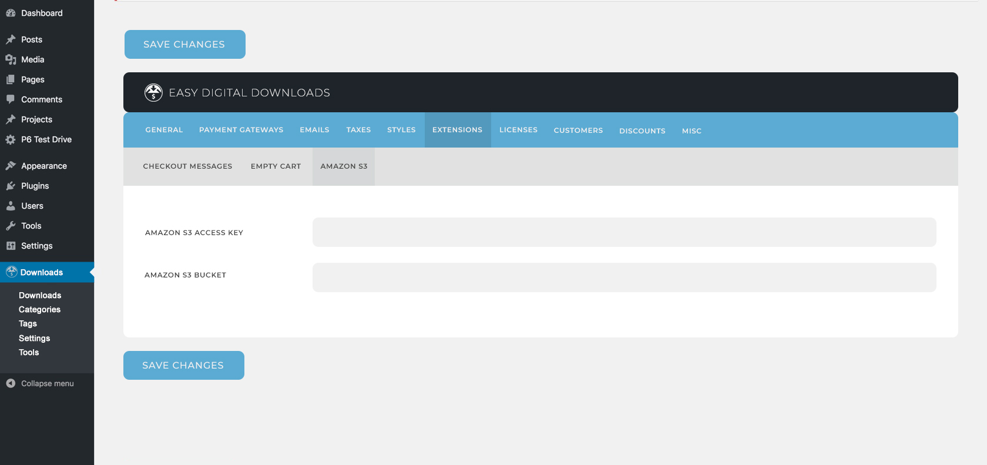Image resolution: width=987 pixels, height=465 pixels.
Task: Open Categories under Downloads
Action: tap(39, 309)
